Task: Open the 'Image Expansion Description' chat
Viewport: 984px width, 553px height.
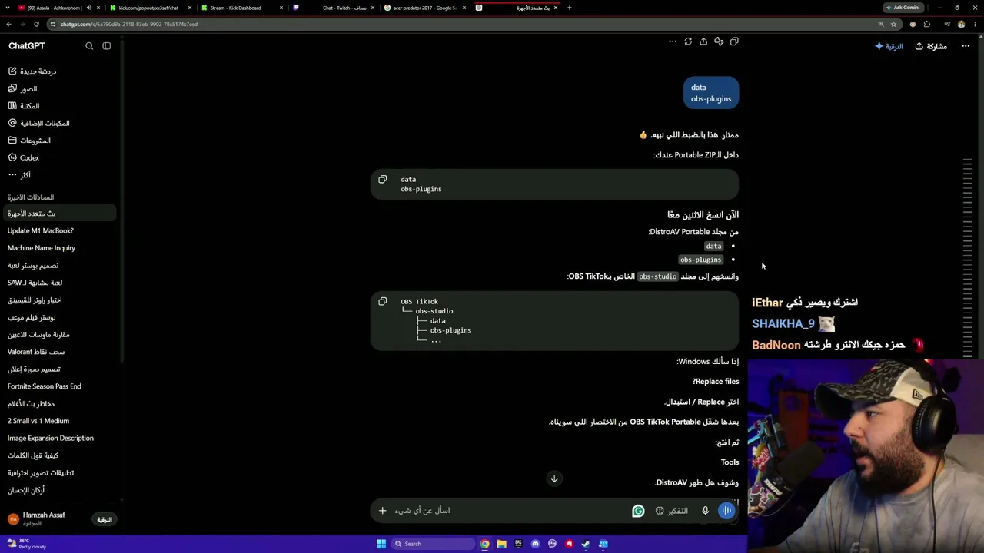Action: [60, 438]
